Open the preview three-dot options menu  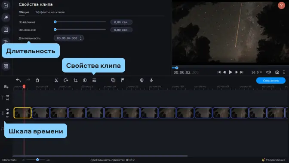click(284, 72)
